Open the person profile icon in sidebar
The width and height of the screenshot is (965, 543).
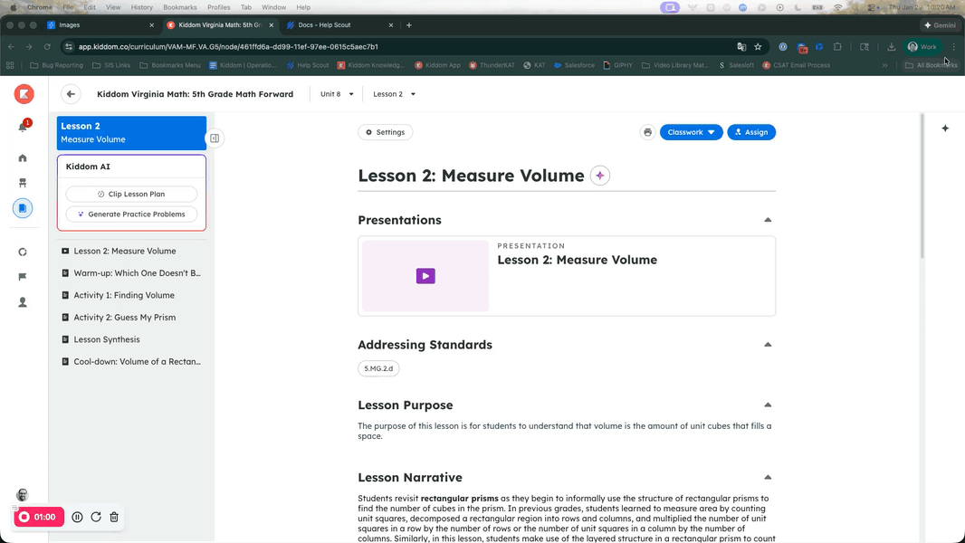pos(23,302)
